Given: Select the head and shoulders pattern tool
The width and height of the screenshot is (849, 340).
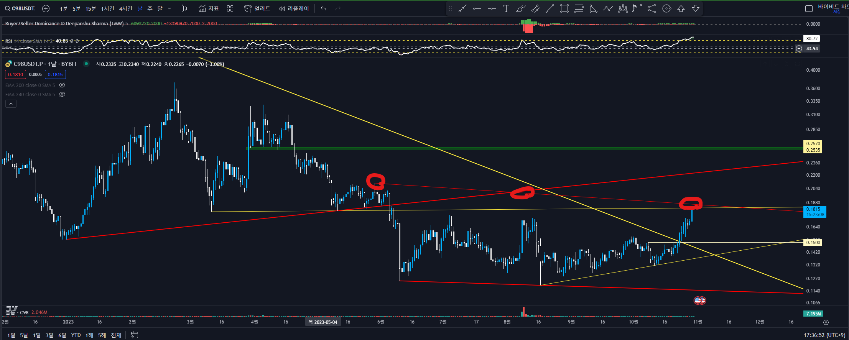Looking at the screenshot, I should click(623, 8).
